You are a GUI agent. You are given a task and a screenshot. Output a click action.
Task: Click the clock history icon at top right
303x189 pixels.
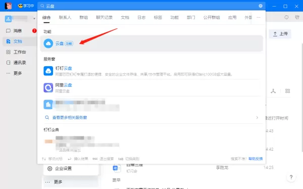(286, 17)
